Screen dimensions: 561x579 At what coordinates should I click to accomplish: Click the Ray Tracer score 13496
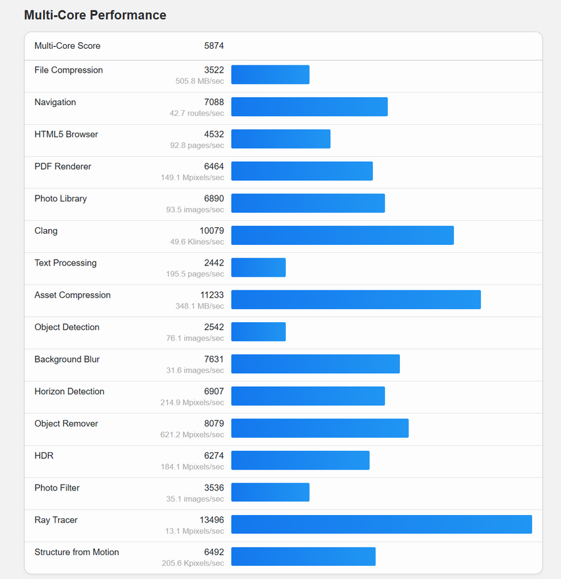click(x=212, y=520)
